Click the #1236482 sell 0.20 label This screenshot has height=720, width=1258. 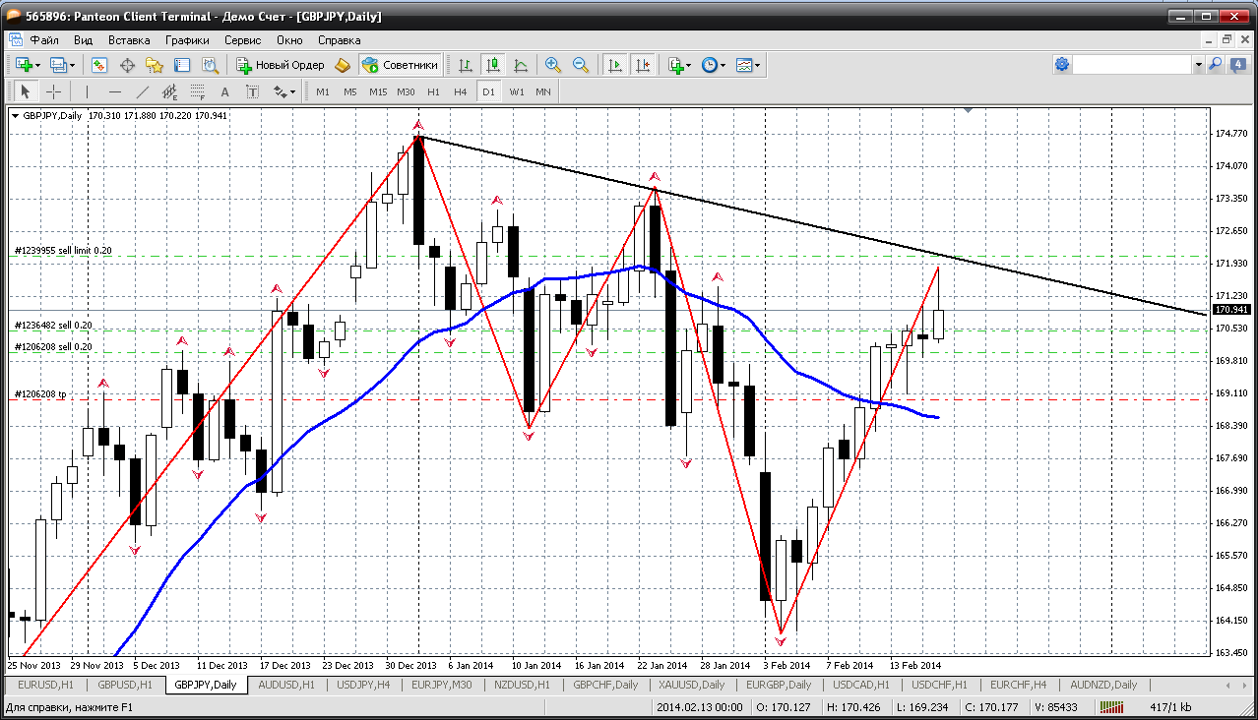pos(53,325)
